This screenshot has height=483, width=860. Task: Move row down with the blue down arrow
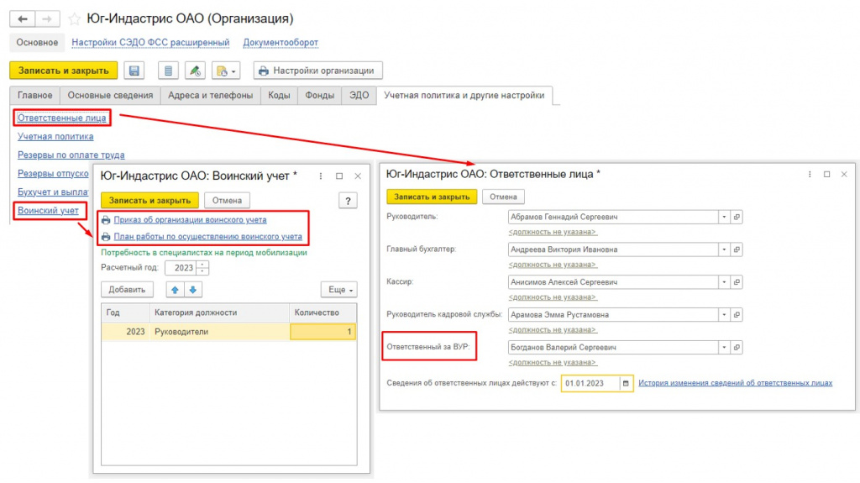click(193, 289)
